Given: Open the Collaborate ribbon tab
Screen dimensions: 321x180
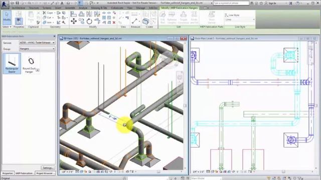Looking at the screenshot, I should pyautogui.click(x=117, y=8).
